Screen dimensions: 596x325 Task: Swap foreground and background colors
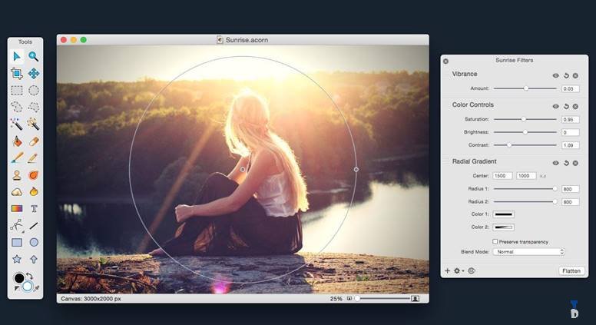(x=30, y=276)
